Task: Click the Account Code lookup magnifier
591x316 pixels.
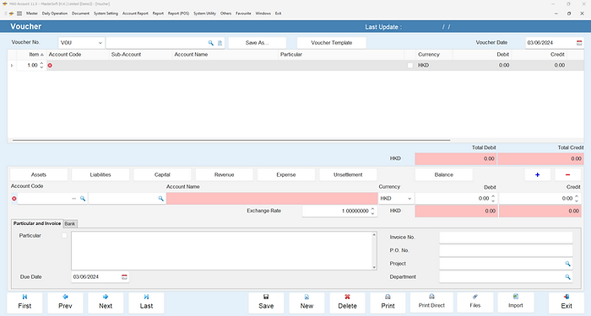Action: coord(83,198)
